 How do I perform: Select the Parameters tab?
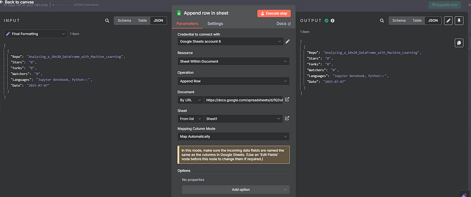(187, 24)
